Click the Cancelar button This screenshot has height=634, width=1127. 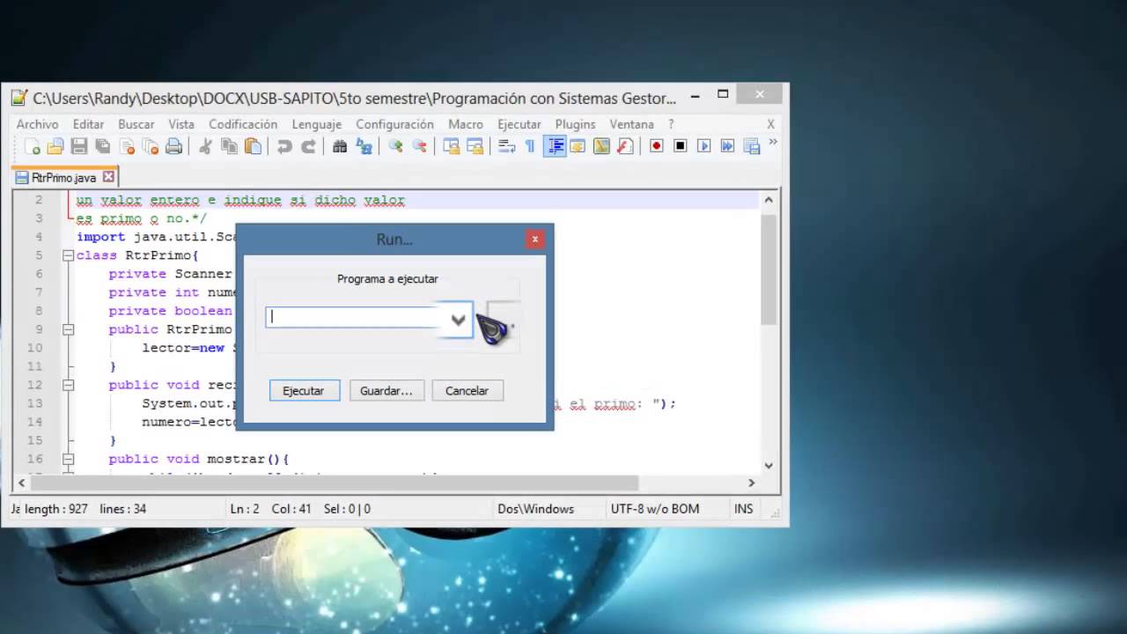(x=467, y=390)
